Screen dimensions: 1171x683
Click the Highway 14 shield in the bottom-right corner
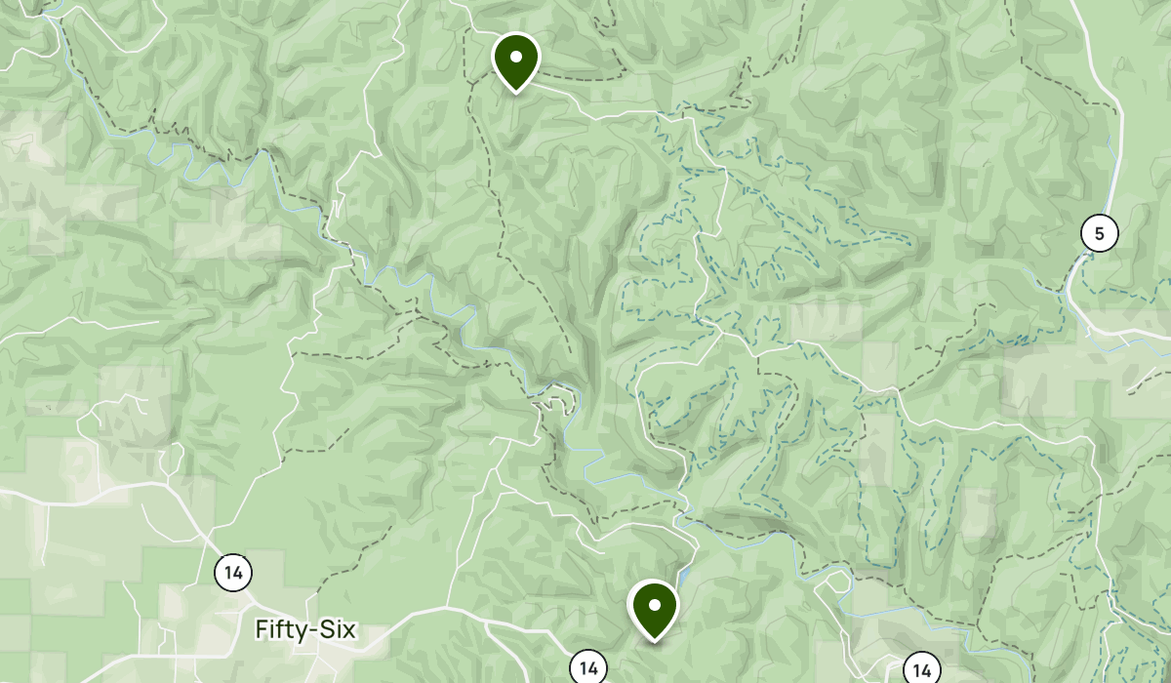coord(920,669)
